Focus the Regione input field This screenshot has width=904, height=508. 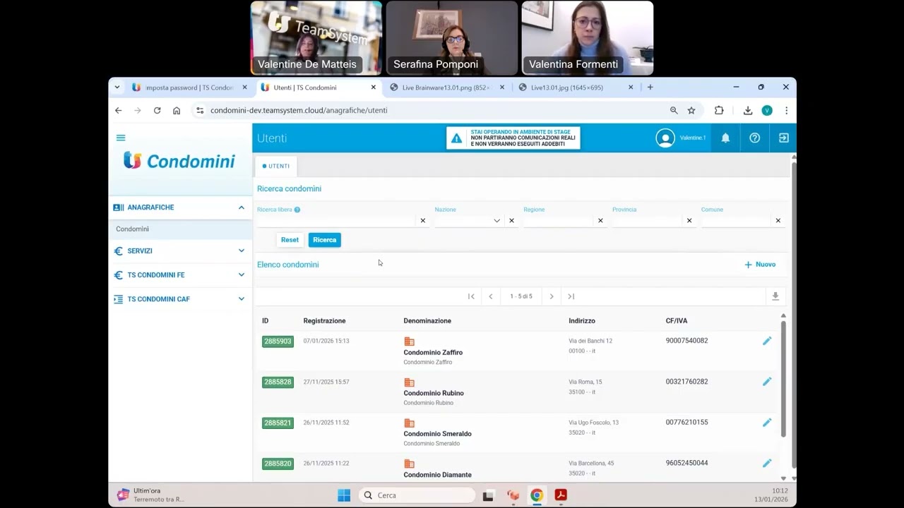pos(558,221)
